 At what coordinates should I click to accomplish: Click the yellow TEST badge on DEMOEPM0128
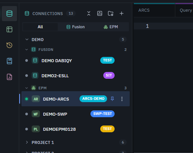(x=107, y=129)
